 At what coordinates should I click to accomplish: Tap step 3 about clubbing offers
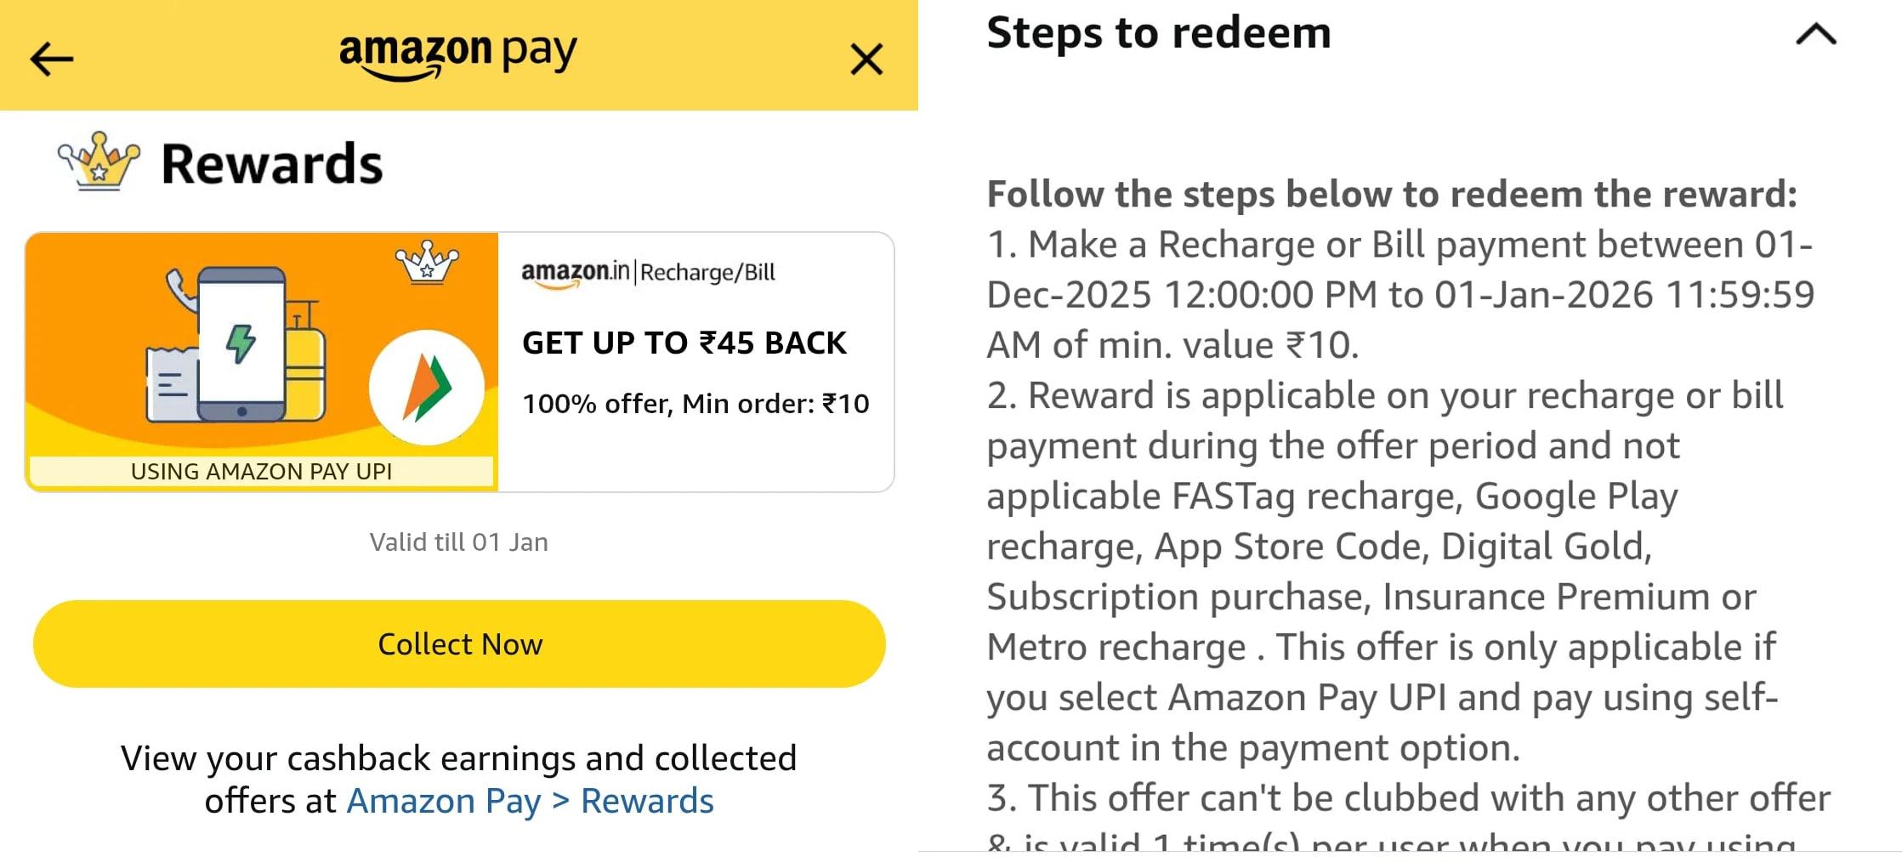tap(1408, 799)
